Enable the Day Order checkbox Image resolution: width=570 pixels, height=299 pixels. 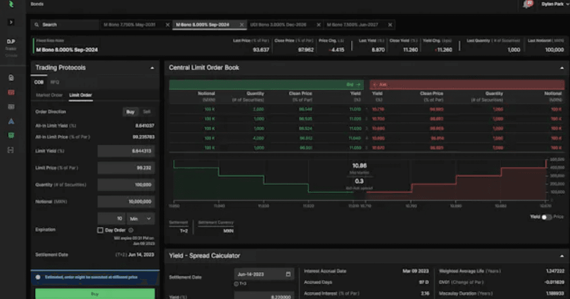[100, 230]
